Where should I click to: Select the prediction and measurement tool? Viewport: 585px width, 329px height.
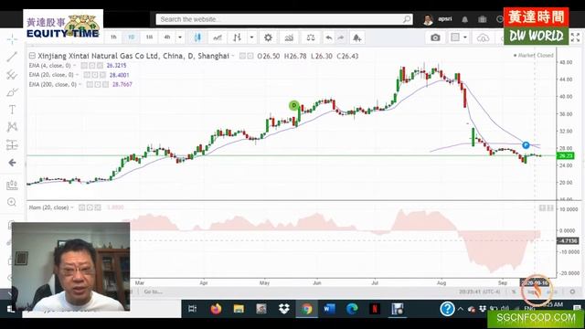pos(12,144)
